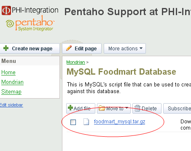The width and height of the screenshot is (191, 151).
Task: Click the Edit sidebar link
Action: (x=11, y=105)
